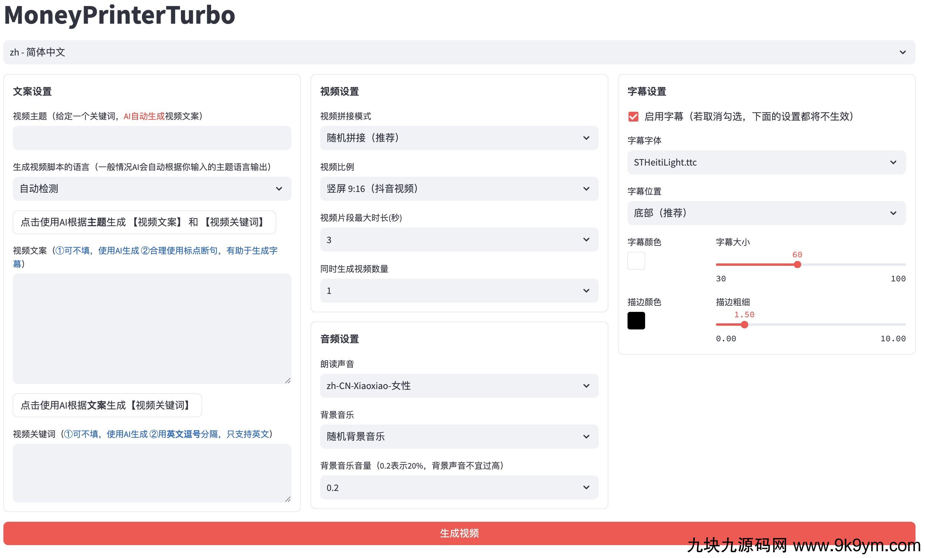Click the AI 根据主题生成视频文案和关键词 button

144,222
